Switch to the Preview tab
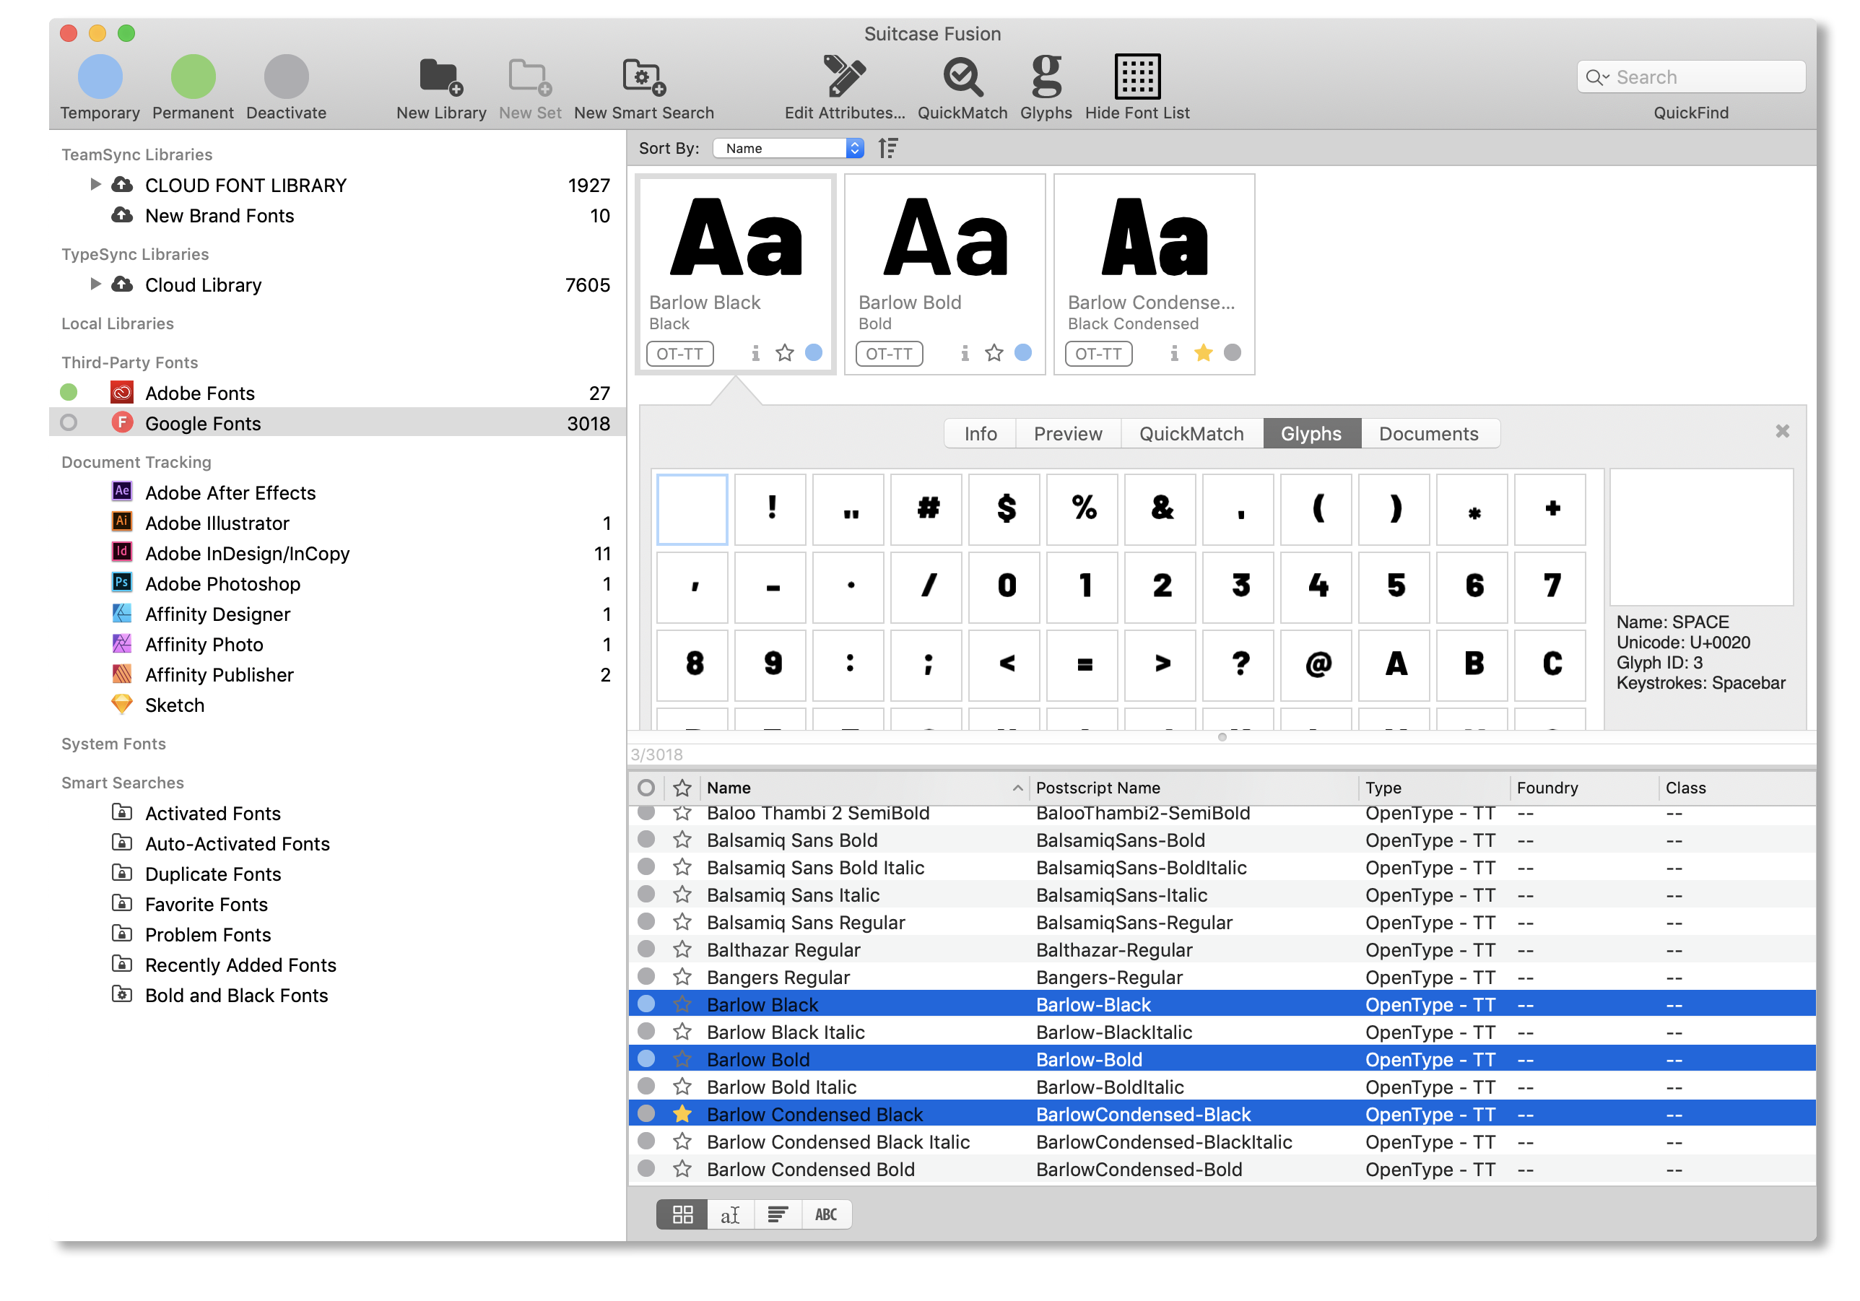This screenshot has height=1301, width=1860. click(x=1067, y=433)
